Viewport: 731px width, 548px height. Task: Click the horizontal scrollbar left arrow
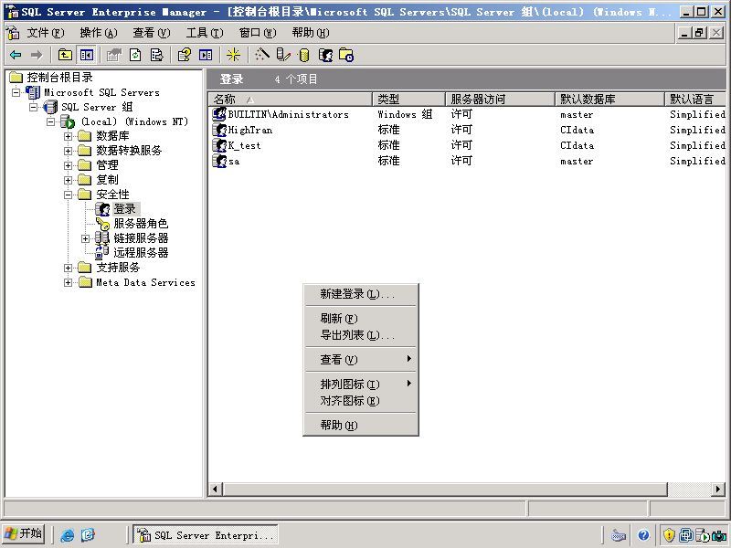pyautogui.click(x=216, y=490)
